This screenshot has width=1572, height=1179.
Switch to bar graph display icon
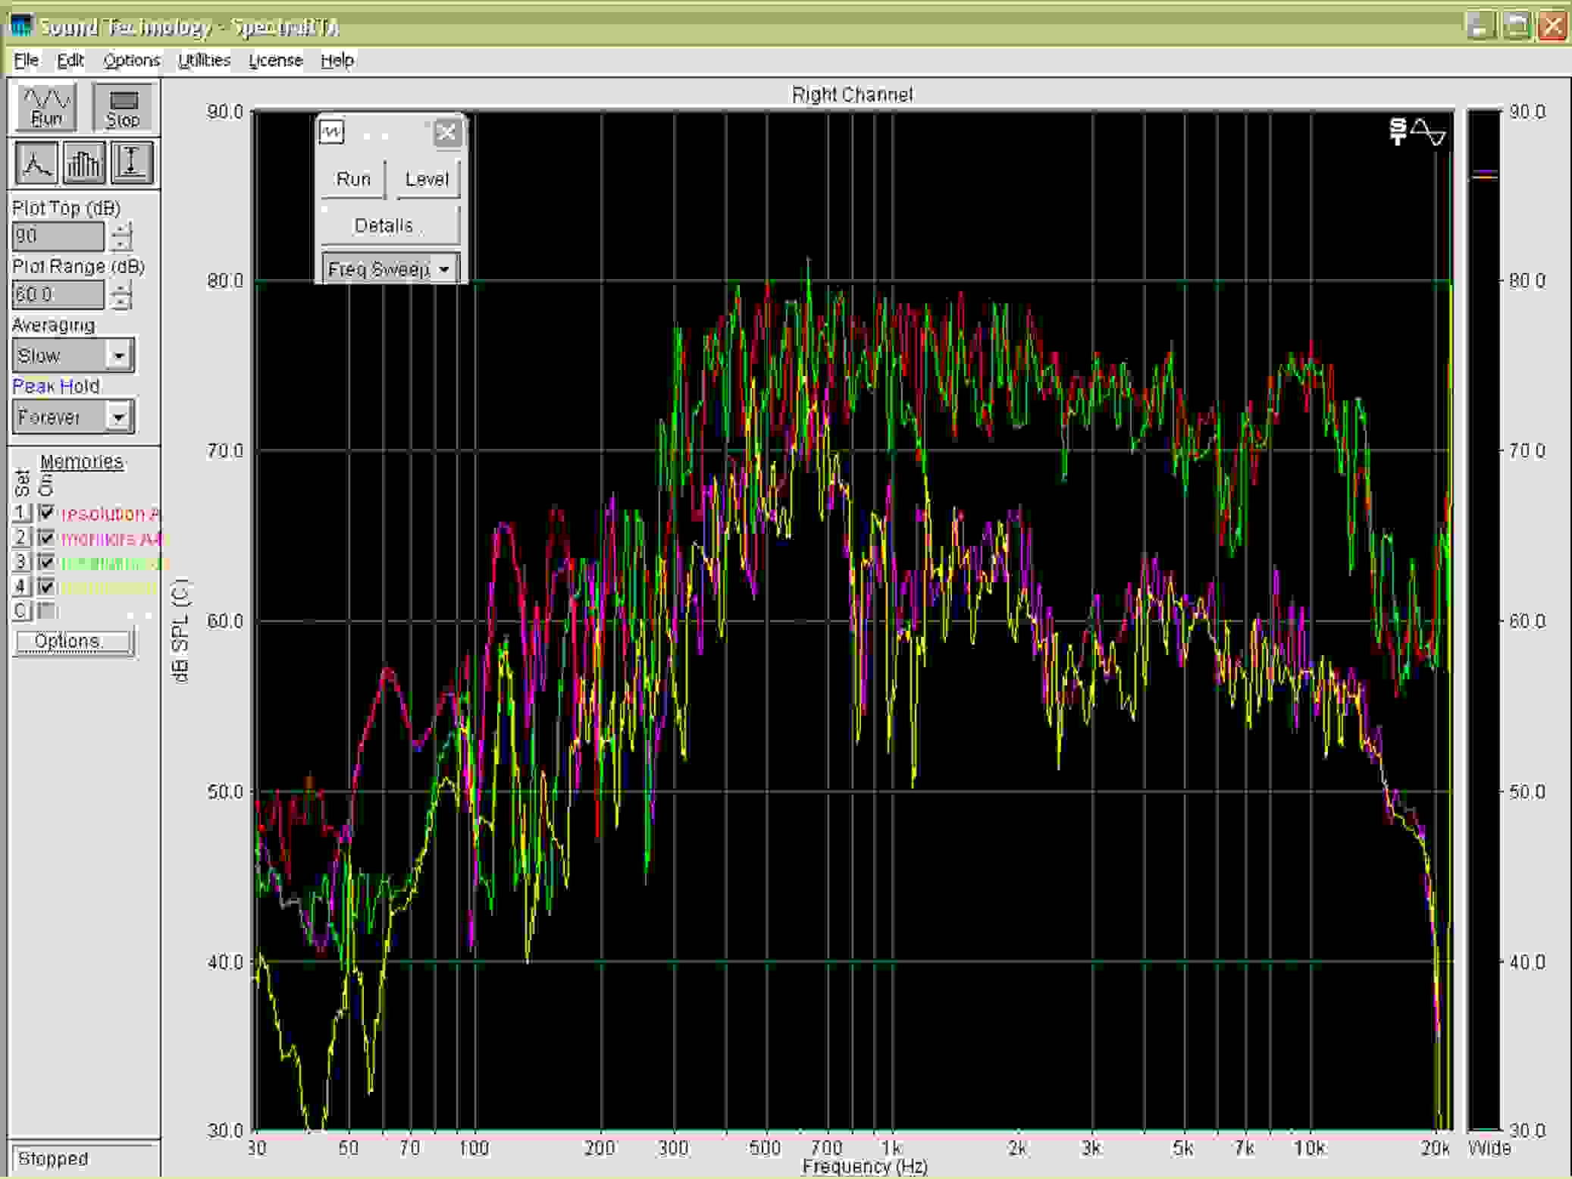(83, 162)
